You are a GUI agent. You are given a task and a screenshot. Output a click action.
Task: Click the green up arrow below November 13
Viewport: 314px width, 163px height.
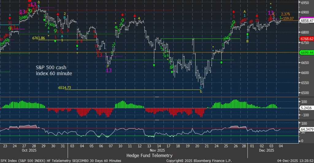click(154, 65)
